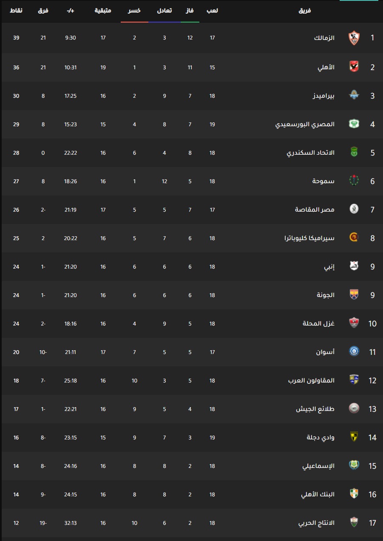Open the غزل المحلة team name link
Screen dimensions: 383x541
click(x=318, y=323)
